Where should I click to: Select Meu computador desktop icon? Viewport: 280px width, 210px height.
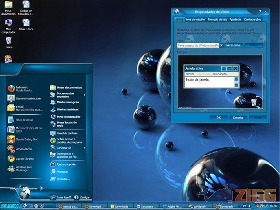(x=8, y=26)
